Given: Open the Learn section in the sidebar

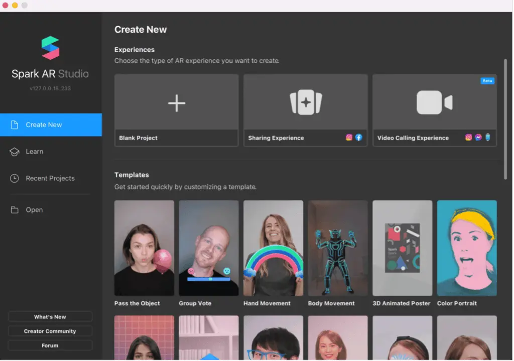Looking at the screenshot, I should coord(35,151).
